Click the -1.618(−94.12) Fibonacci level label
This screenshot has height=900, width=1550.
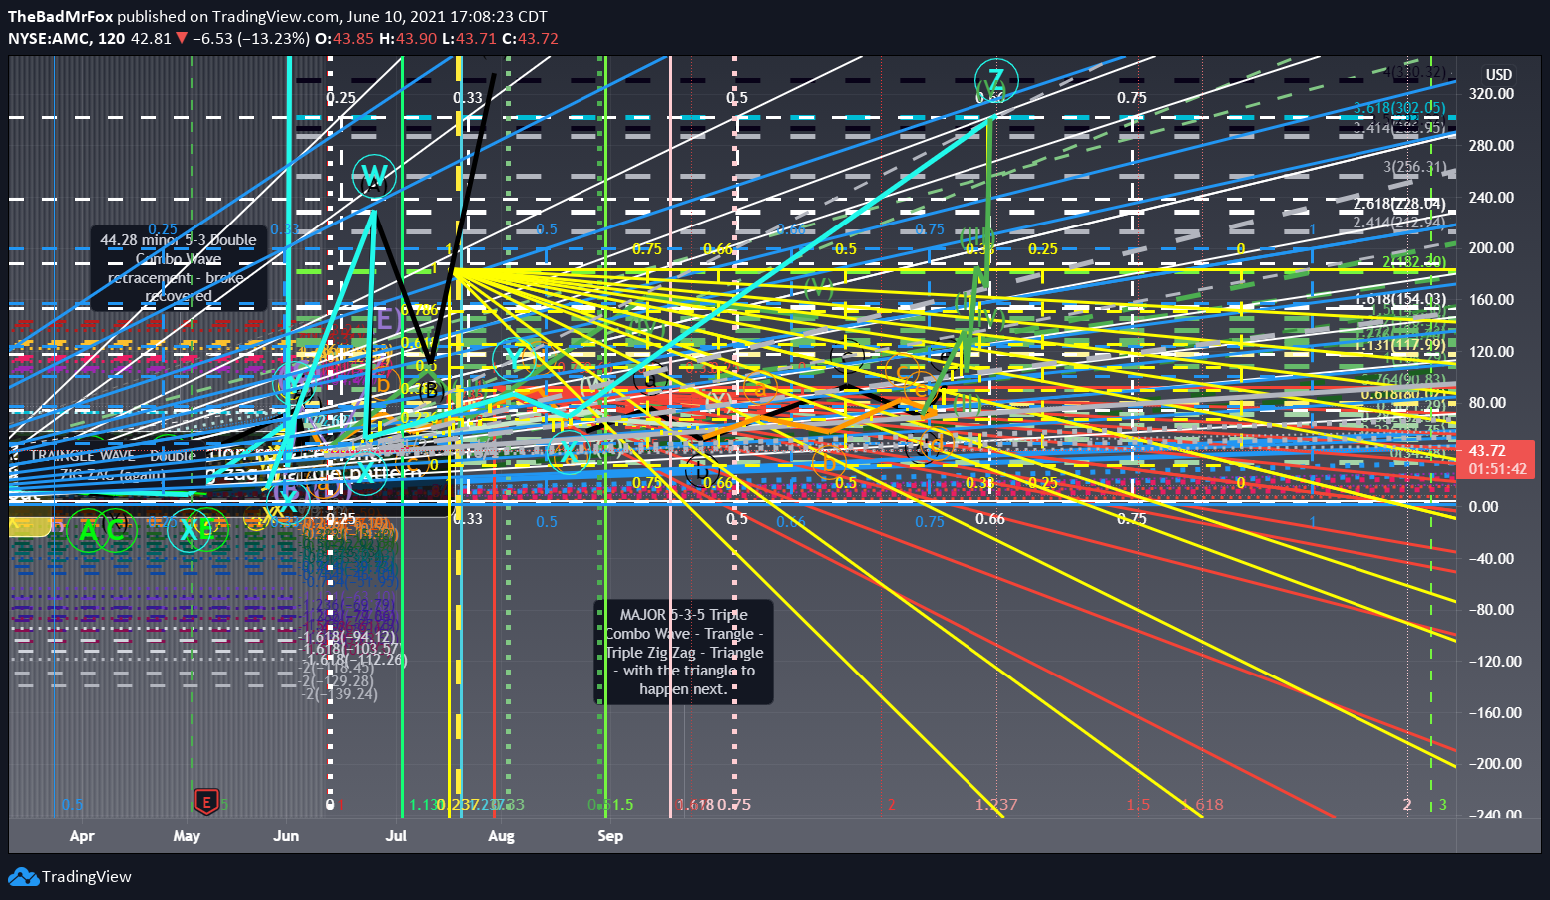tap(348, 637)
